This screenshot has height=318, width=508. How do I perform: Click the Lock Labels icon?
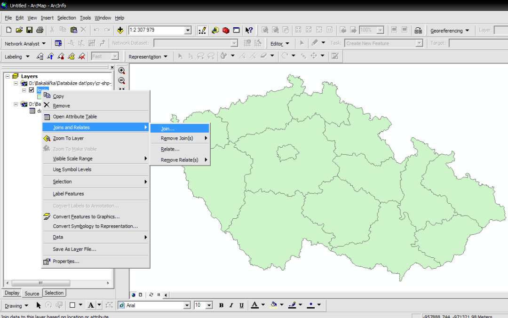pyautogui.click(x=71, y=56)
